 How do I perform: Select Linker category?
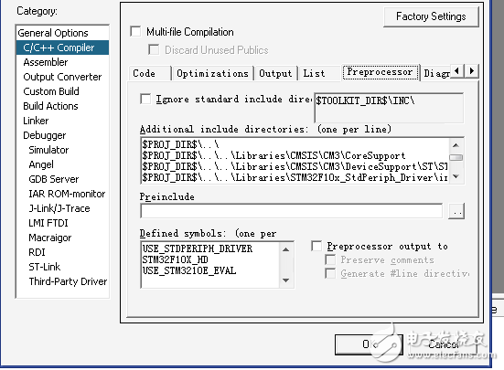point(36,121)
